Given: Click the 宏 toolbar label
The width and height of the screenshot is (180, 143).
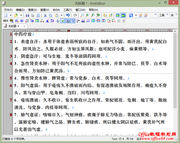Looking at the screenshot, I should coord(172,15).
